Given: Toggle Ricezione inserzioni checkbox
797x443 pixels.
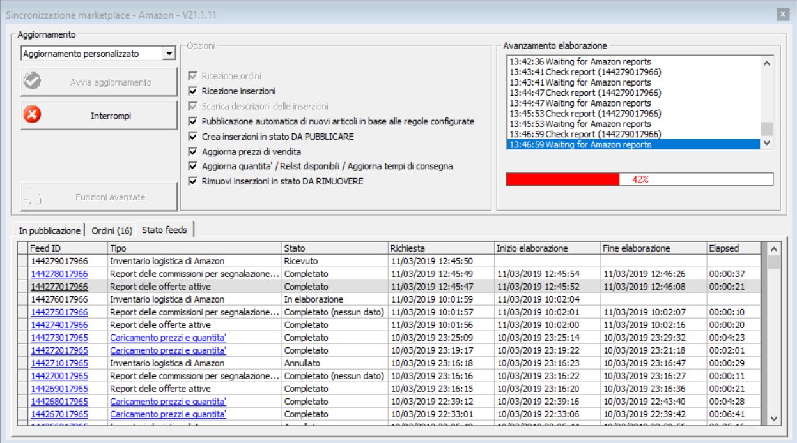Looking at the screenshot, I should click(193, 91).
